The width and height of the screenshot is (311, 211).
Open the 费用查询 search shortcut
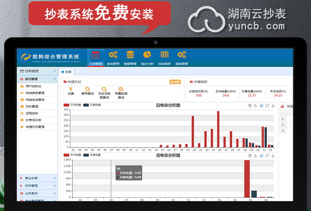coord(87,90)
